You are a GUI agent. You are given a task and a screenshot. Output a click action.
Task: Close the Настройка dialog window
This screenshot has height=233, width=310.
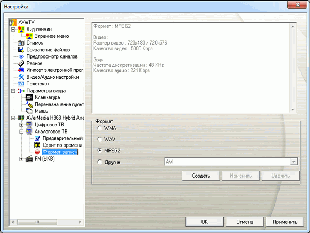pyautogui.click(x=297, y=4)
